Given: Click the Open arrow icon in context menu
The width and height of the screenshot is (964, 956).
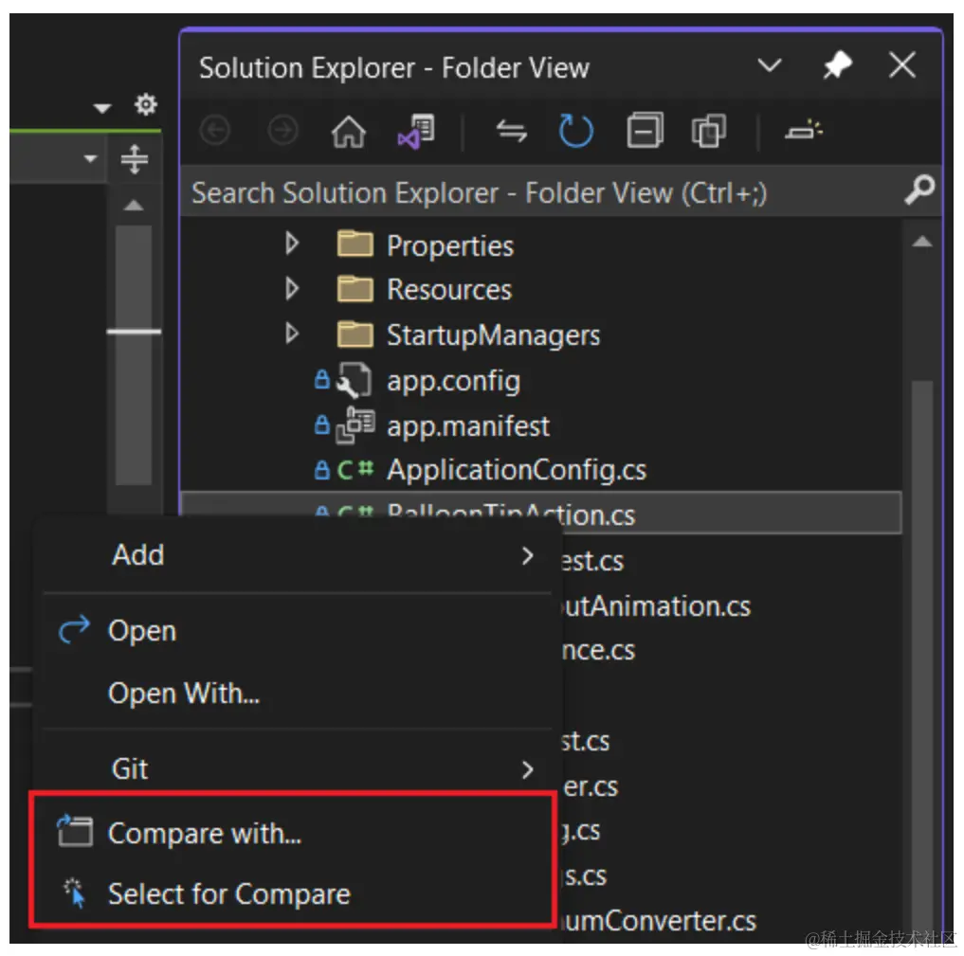Looking at the screenshot, I should (74, 630).
